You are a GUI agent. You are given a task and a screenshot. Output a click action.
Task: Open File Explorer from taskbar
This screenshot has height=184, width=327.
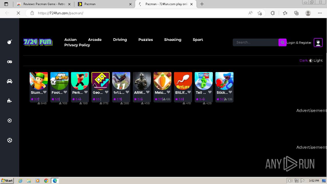click(x=29, y=181)
